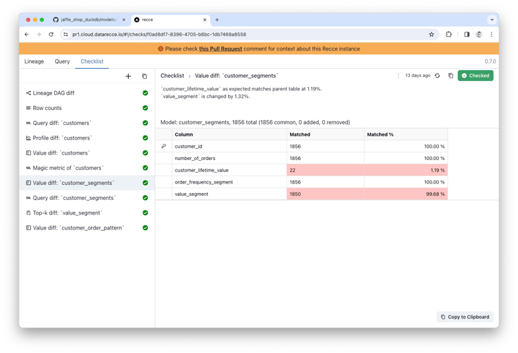
Task: Click the 99.68 % matched cell
Action: tap(406, 194)
